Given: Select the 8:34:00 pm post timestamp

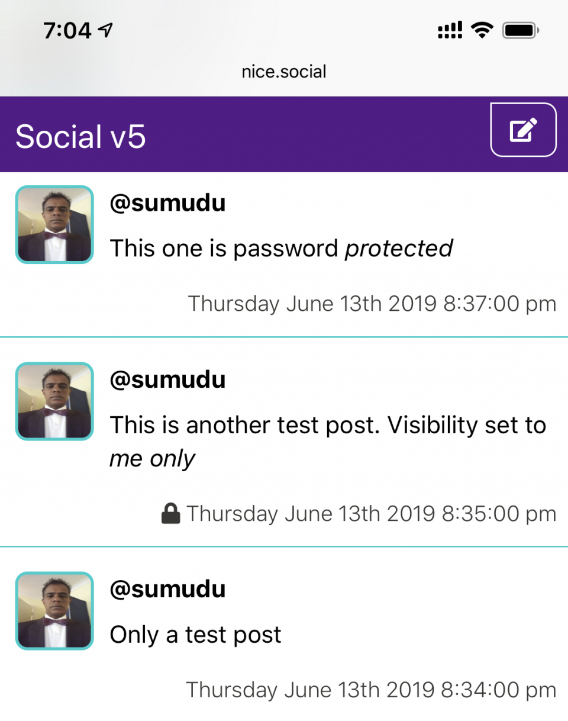Looking at the screenshot, I should (x=371, y=690).
